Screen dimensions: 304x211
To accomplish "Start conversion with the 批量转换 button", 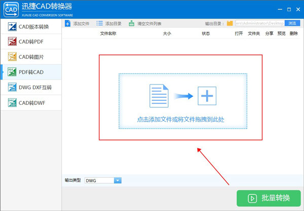I will [x=269, y=198].
